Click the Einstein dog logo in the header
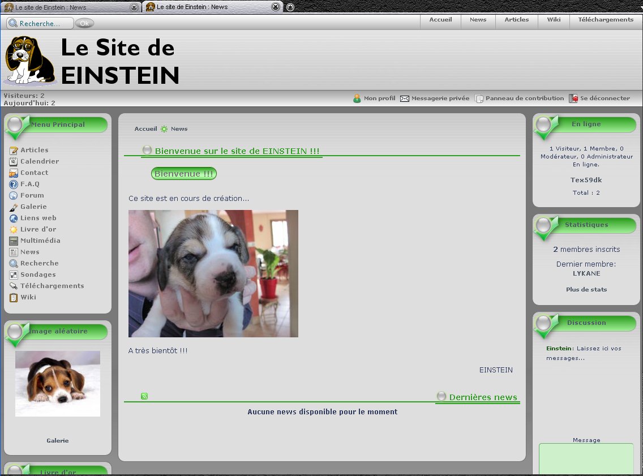643x476 pixels. [x=30, y=60]
